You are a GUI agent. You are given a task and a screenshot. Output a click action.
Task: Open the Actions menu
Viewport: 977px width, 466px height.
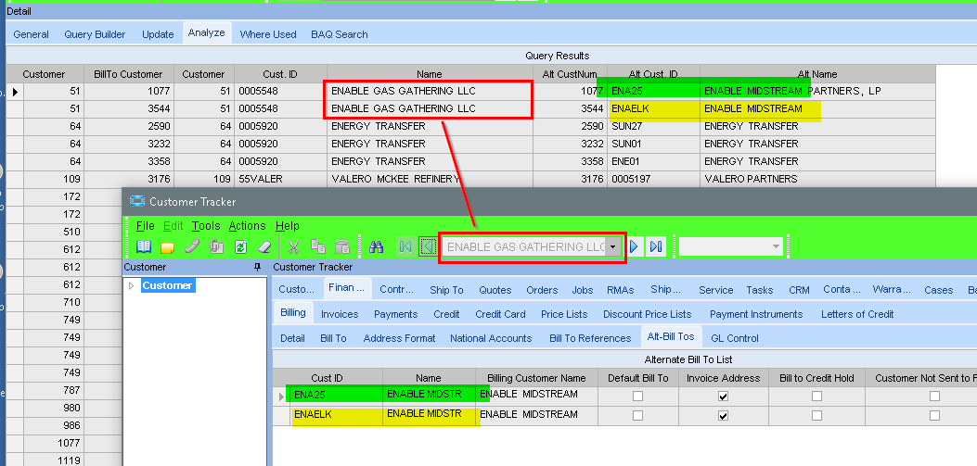pos(248,226)
